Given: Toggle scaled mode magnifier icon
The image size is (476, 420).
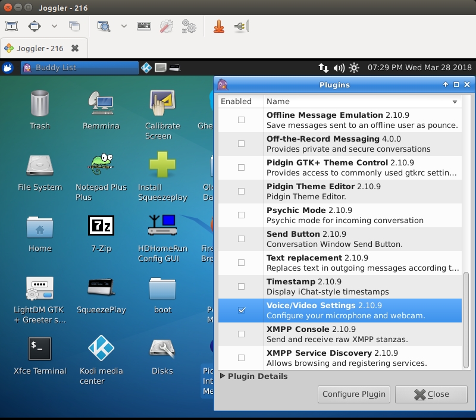Looking at the screenshot, I should click(x=104, y=26).
